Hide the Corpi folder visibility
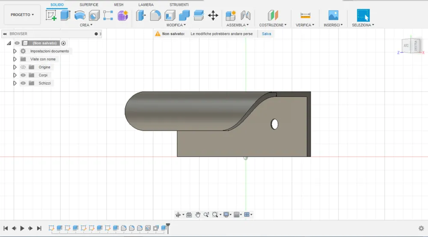 [x=23, y=75]
